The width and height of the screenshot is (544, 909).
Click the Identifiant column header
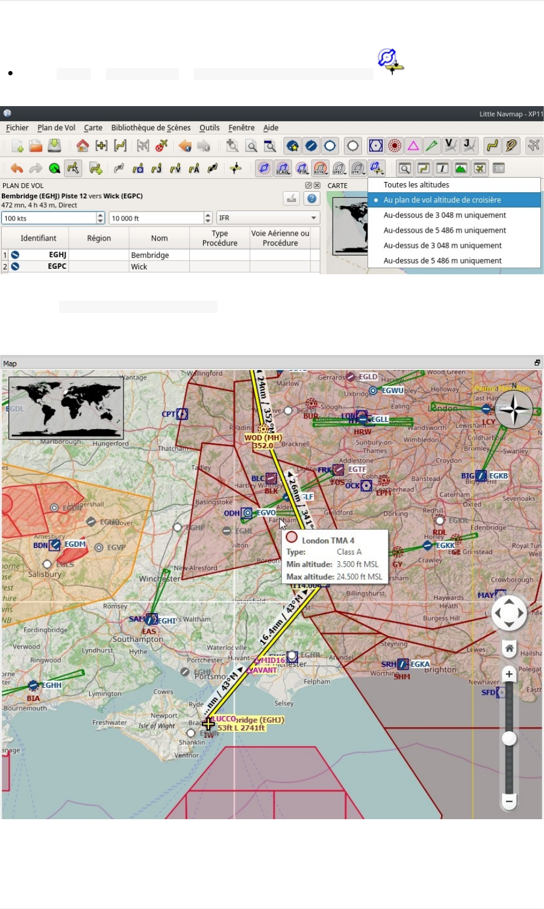(x=39, y=238)
